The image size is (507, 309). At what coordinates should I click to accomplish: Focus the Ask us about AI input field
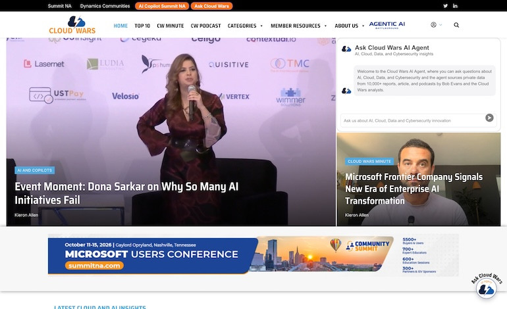coord(412,120)
